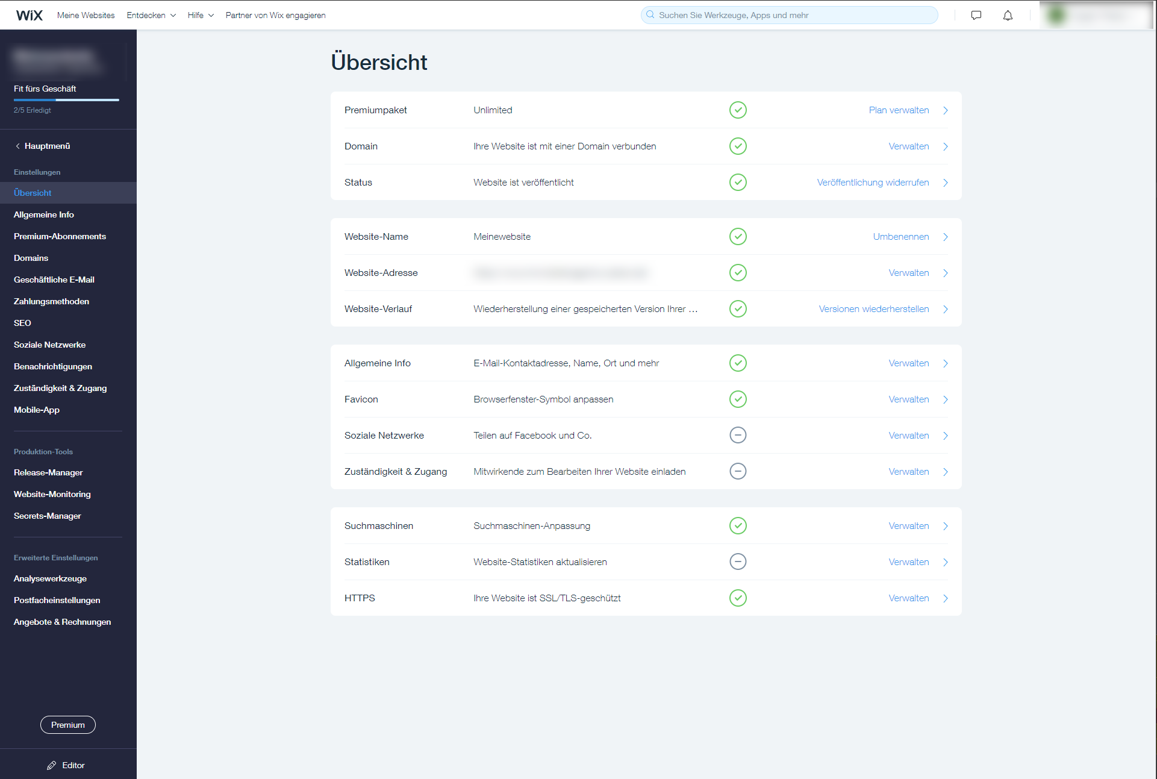Select SEO in the sidebar
Screen dimensions: 1157x779
coord(22,323)
